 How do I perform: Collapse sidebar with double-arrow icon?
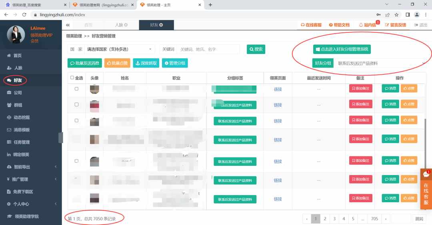tap(68, 25)
